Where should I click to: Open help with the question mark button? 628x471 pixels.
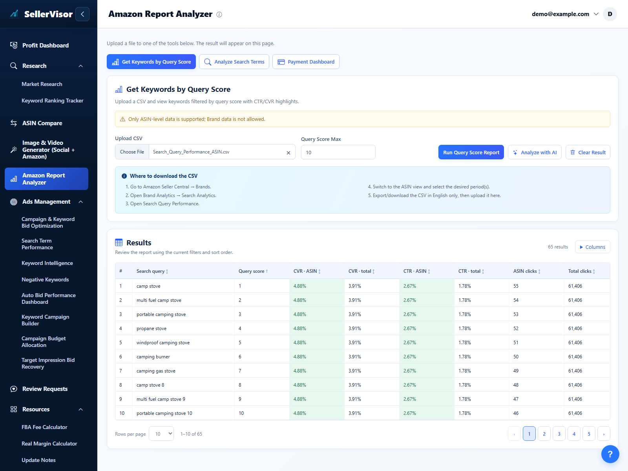click(610, 454)
